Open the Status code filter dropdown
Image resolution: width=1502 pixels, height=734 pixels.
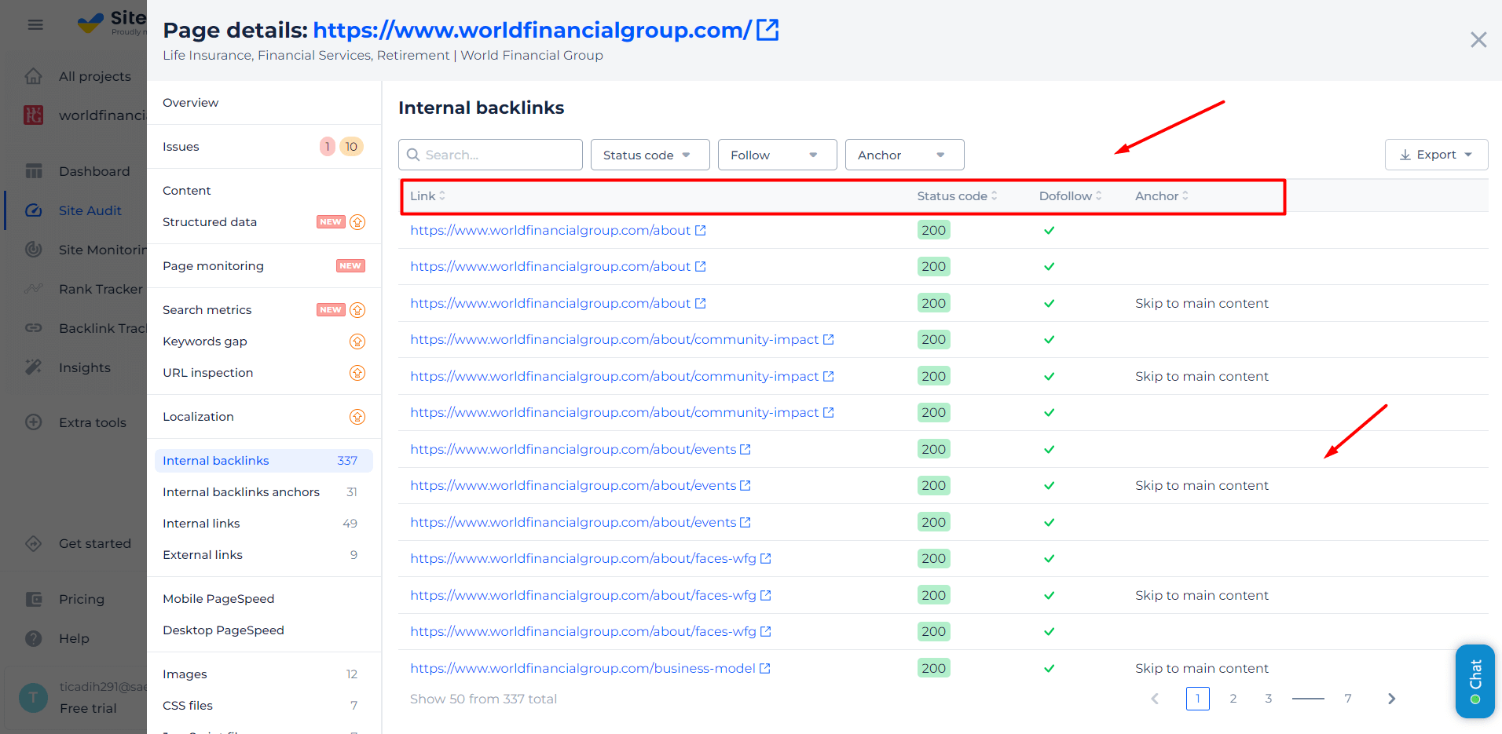coord(650,155)
